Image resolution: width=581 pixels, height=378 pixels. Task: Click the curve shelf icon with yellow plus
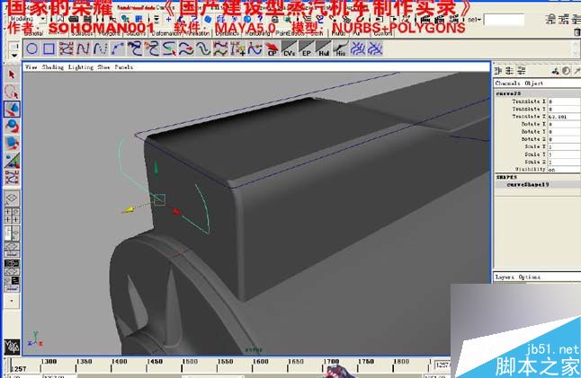click(237, 48)
